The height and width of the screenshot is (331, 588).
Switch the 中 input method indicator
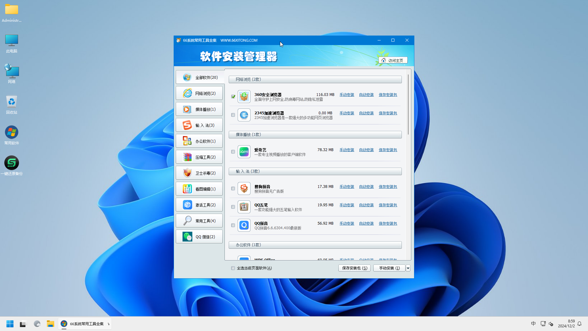(x=533, y=324)
